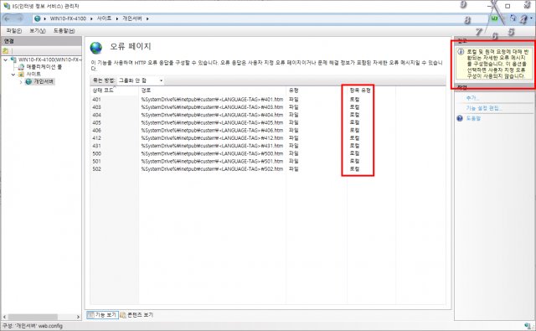This screenshot has width=536, height=331.
Task: Open the 묶는 방법 grouping dropdown
Action: (141, 80)
